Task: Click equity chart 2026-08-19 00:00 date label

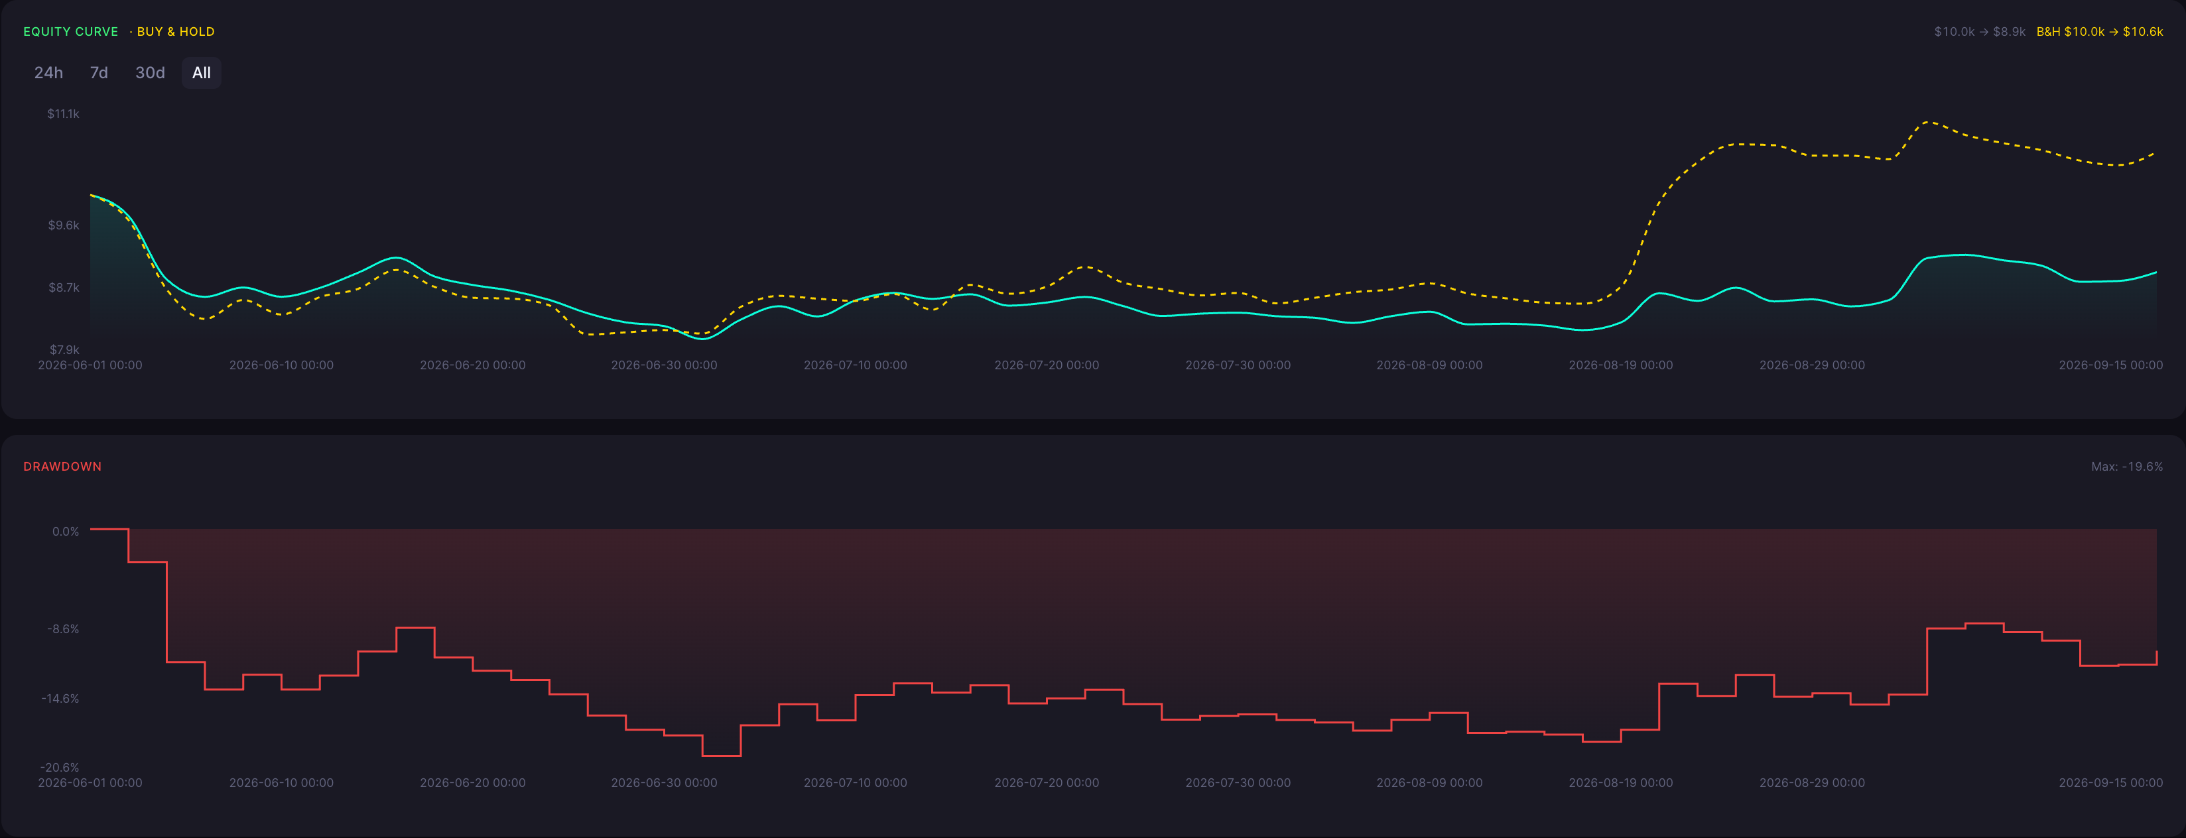Action: pos(1621,365)
